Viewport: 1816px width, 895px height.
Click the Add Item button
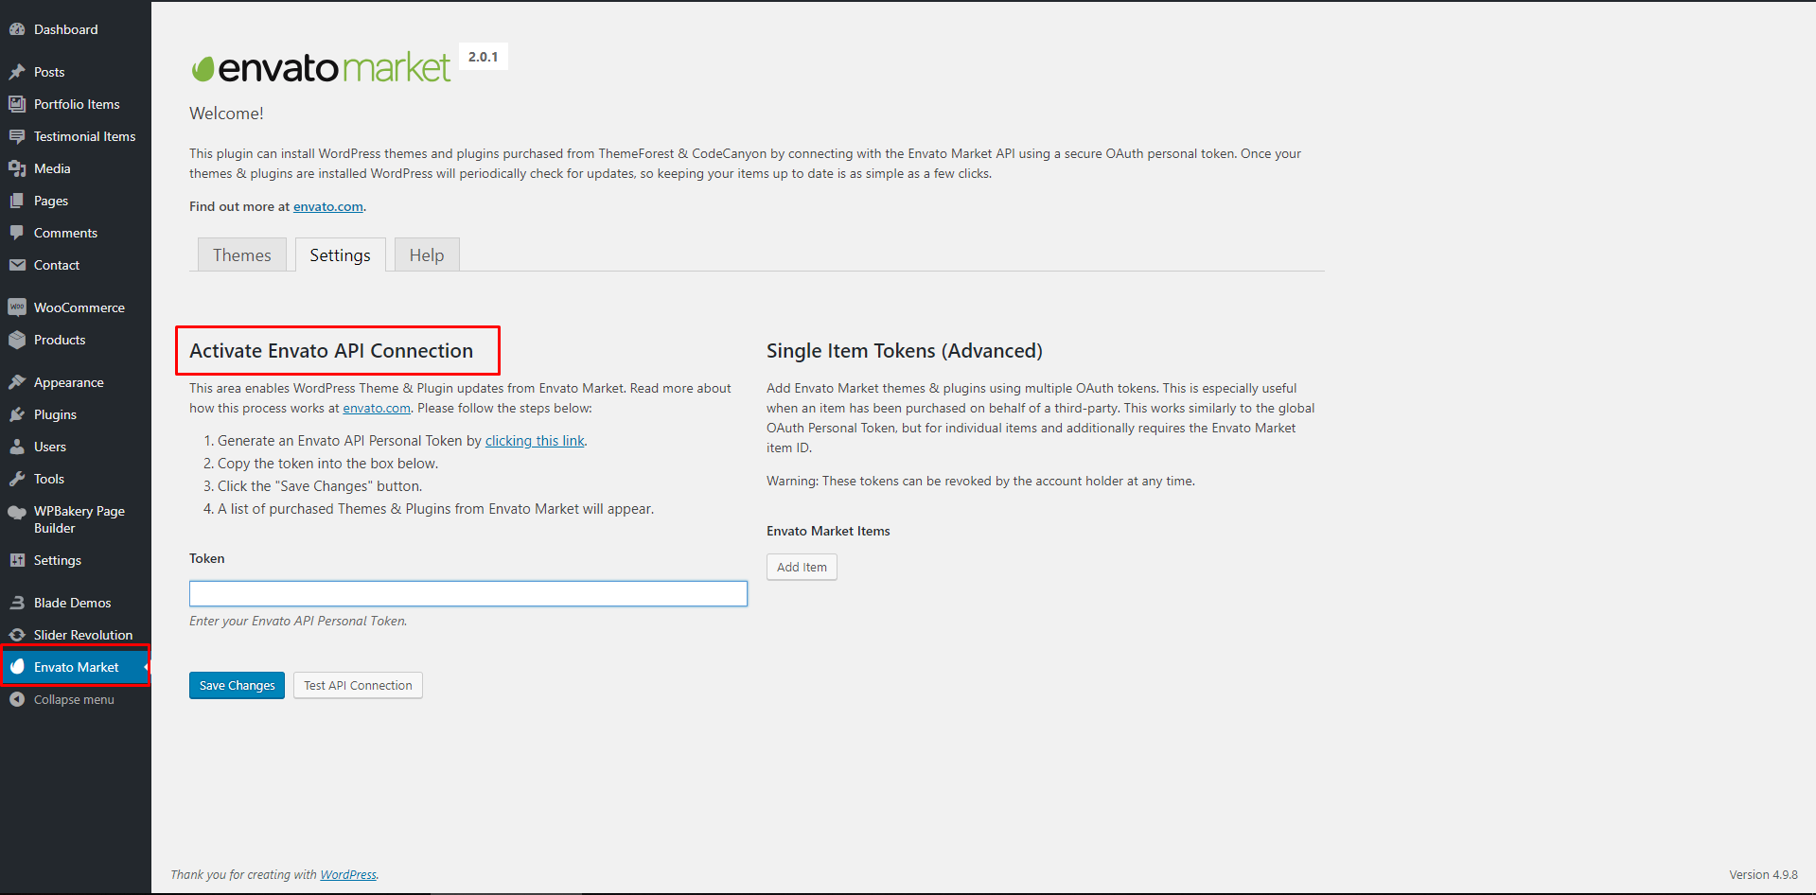coord(802,568)
